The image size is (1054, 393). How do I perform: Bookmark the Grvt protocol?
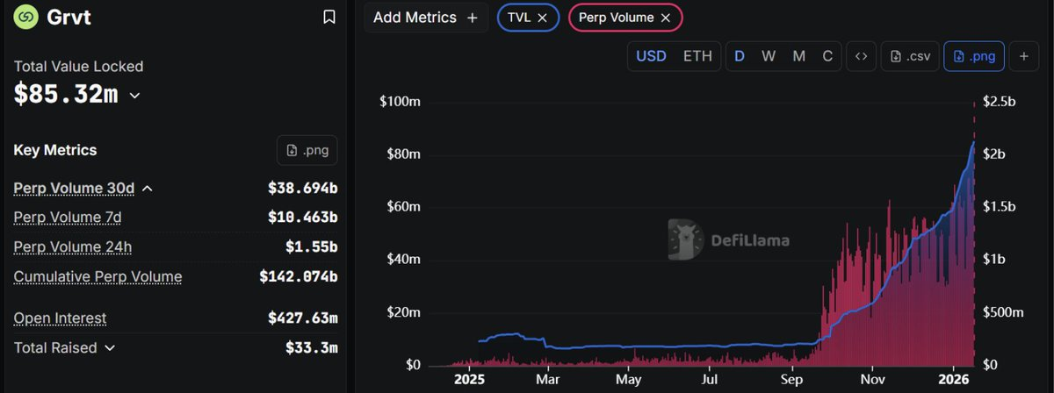328,17
